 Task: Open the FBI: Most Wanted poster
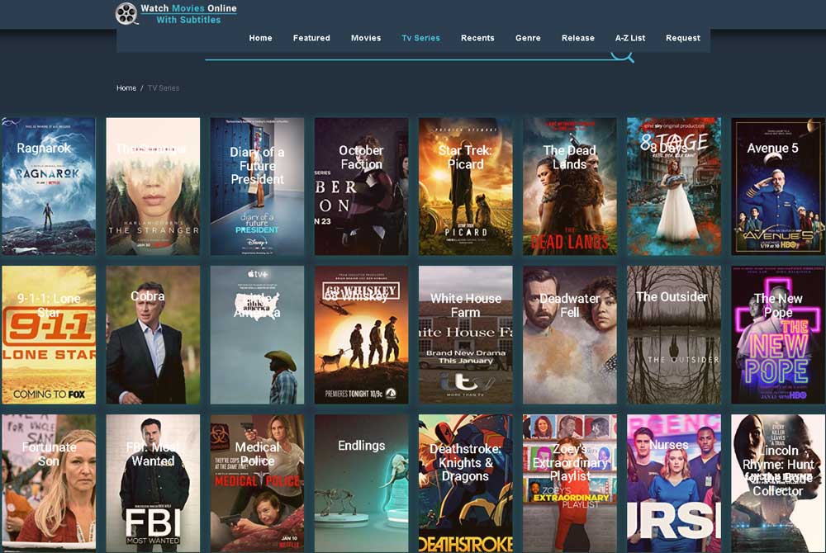pos(153,483)
